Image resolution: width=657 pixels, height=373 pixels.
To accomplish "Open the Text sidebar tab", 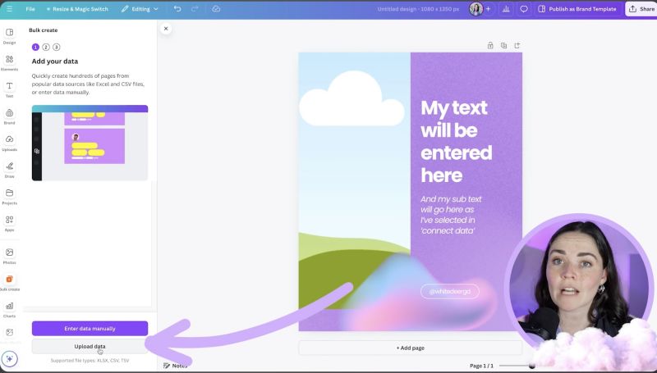I will click(9, 89).
